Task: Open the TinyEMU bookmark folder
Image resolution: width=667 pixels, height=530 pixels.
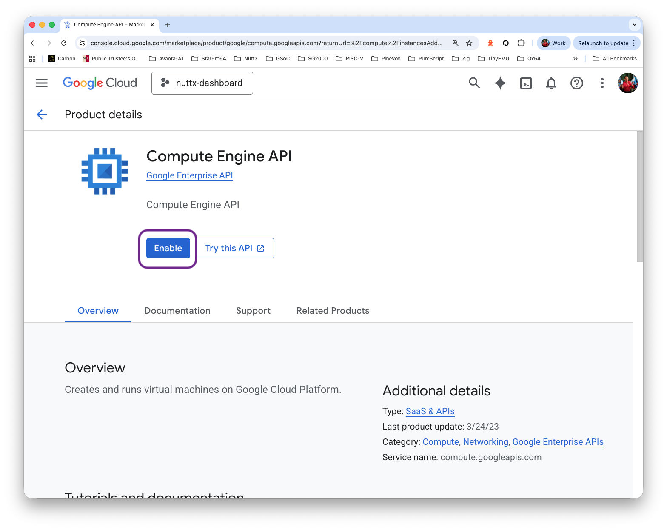Action: (493, 59)
